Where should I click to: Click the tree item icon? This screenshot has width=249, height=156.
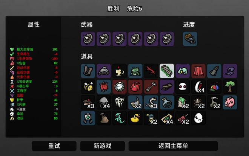tap(230, 87)
